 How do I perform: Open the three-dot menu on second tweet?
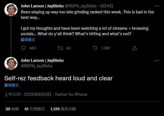coord(157,60)
